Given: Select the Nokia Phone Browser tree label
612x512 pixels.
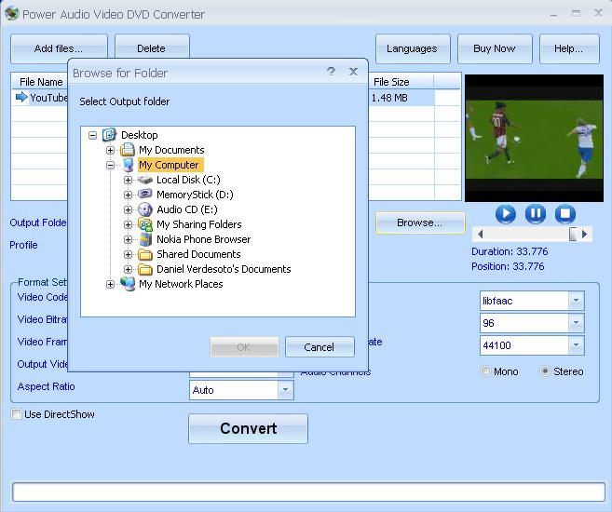Looking at the screenshot, I should (x=204, y=239).
